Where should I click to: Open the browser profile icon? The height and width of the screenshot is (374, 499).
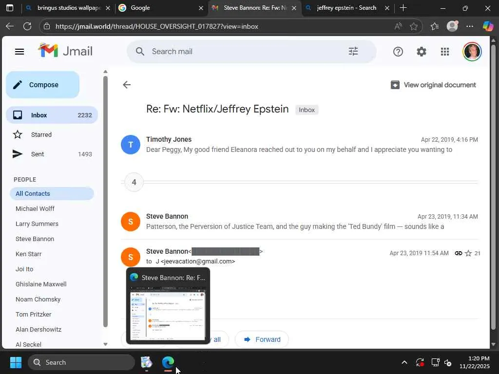tap(452, 26)
